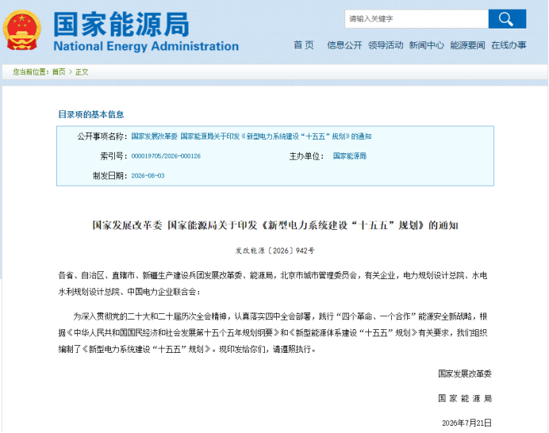
Task: Click the issue date 2026-08-03
Action: pos(148,176)
